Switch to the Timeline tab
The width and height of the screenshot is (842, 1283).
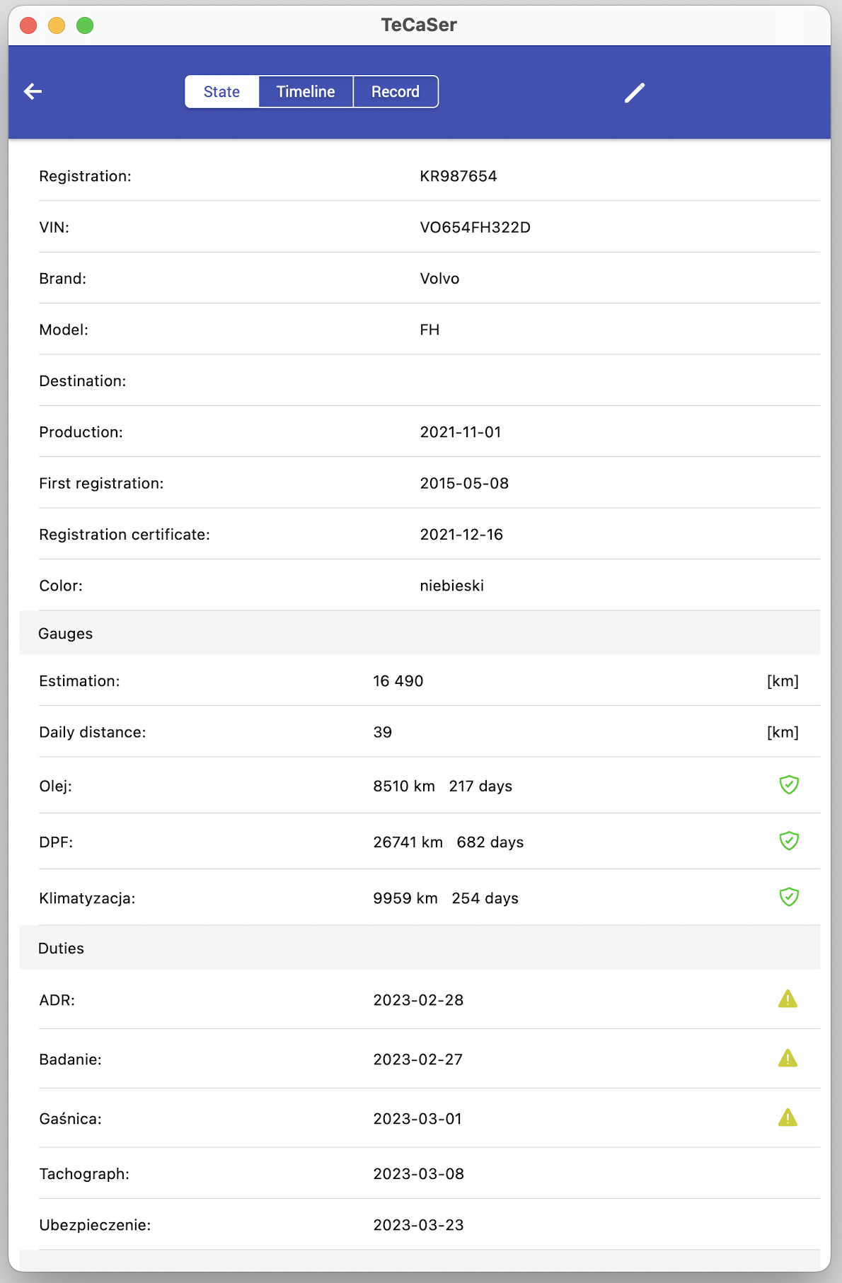[x=306, y=92]
